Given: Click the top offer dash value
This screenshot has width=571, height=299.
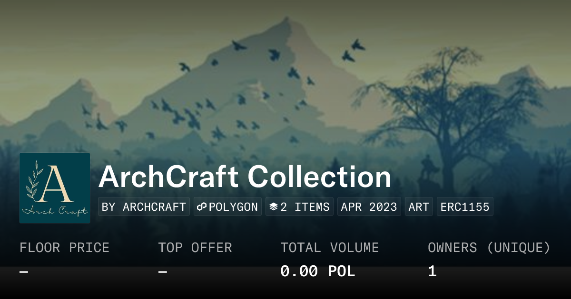Looking at the screenshot, I should 163,272.
